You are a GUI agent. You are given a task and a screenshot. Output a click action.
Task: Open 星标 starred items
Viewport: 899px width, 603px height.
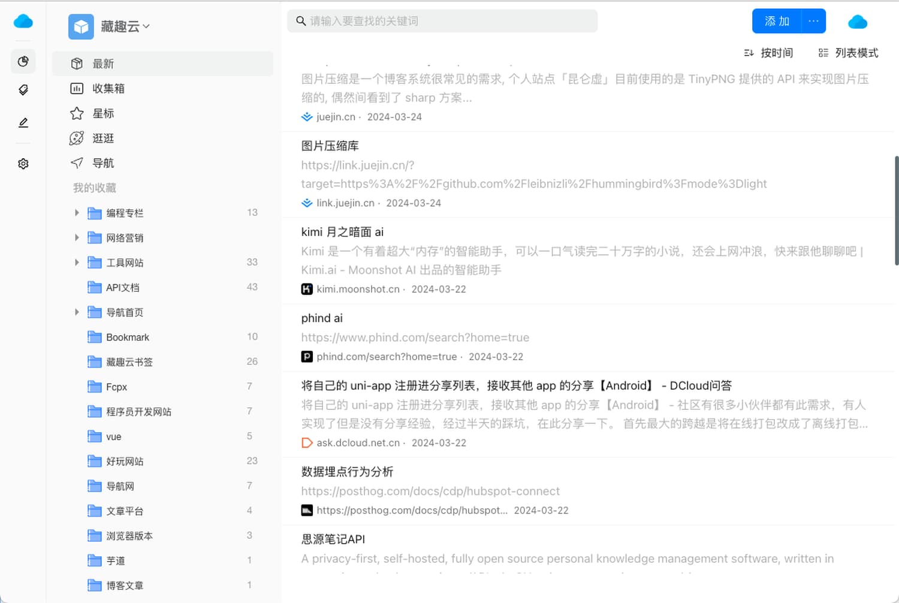(102, 113)
